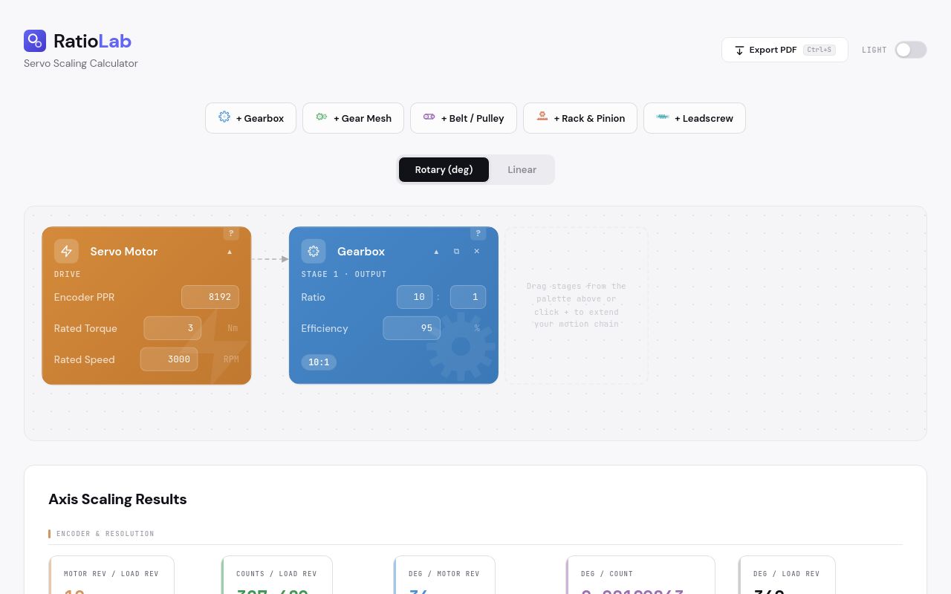
Task: Open help on the Servo Motor card
Action: point(231,233)
